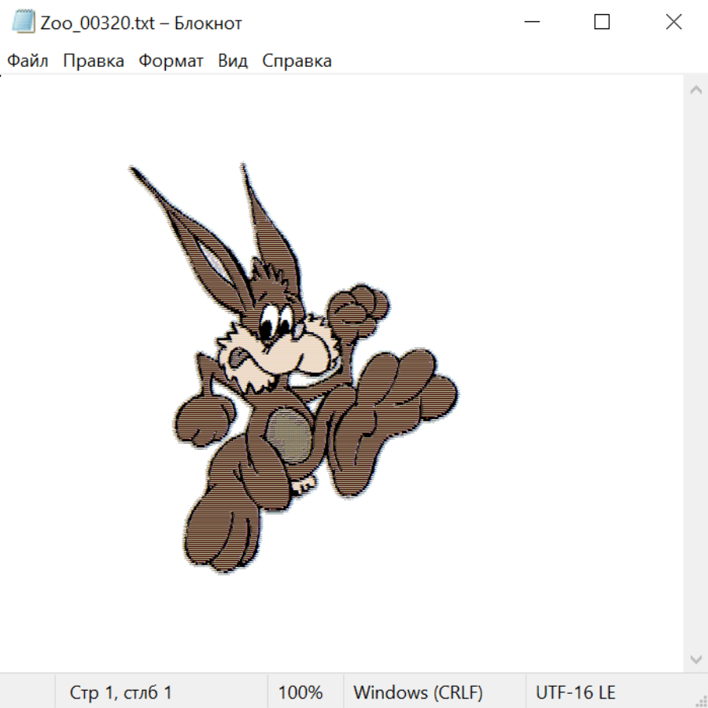Click the Notepad icon in title bar
The height and width of the screenshot is (708, 708).
click(x=24, y=22)
